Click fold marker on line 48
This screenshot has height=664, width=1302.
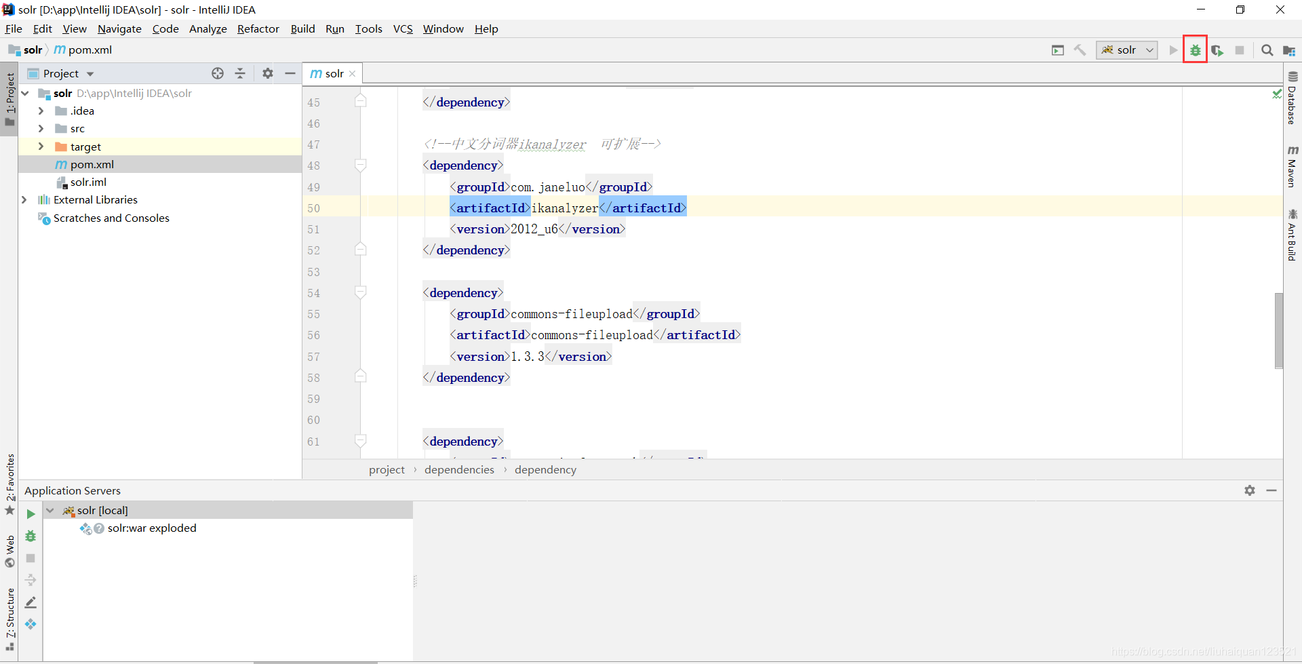[361, 165]
